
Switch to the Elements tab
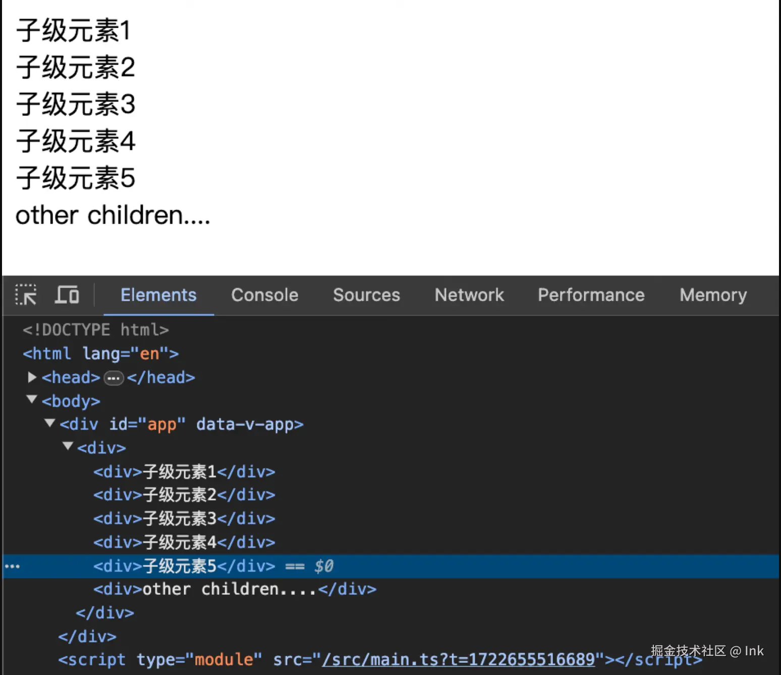[x=158, y=295]
